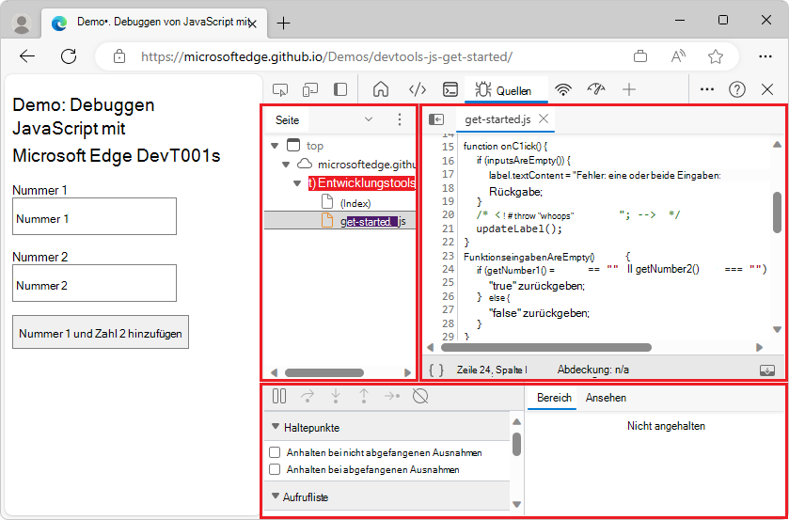The height and width of the screenshot is (520, 789).
Task: Step out of current function
Action: pos(364,396)
